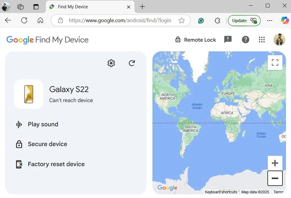
Task: Open Find My Device settings gear
Action: point(111,63)
